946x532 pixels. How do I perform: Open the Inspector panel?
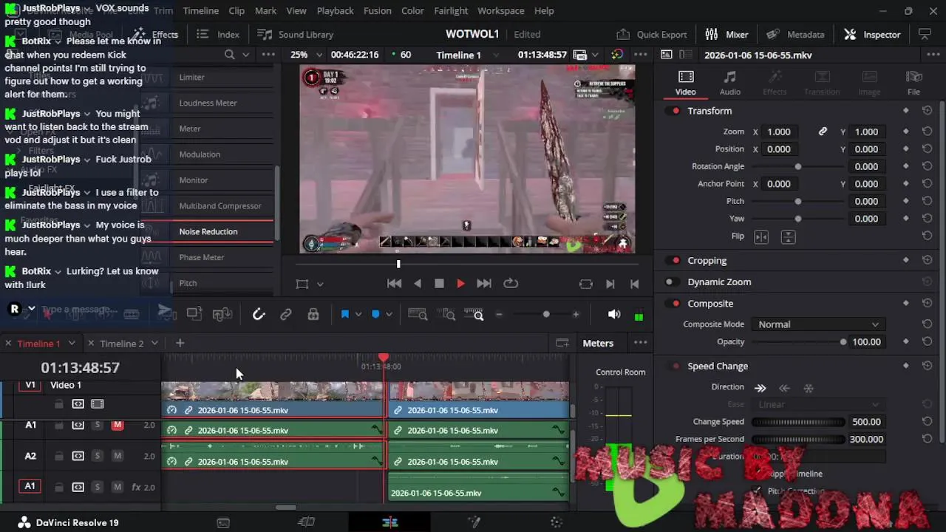(x=872, y=34)
